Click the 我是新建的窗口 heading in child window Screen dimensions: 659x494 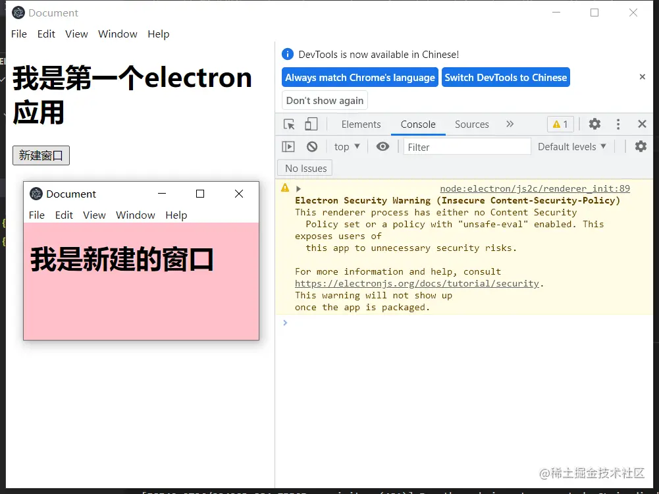pyautogui.click(x=122, y=260)
